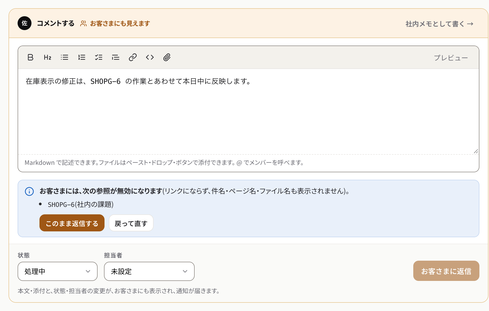Insert a checklist
Viewport: 489px width, 311px height.
click(99, 57)
